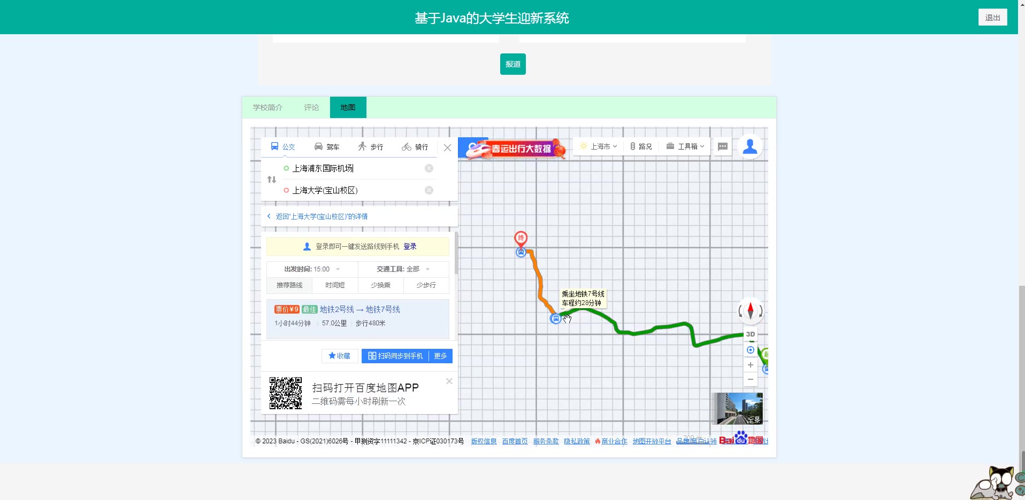Switch to the 地图 tab

click(348, 107)
